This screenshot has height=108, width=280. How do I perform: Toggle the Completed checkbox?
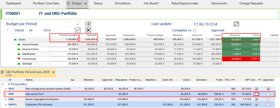(194, 30)
